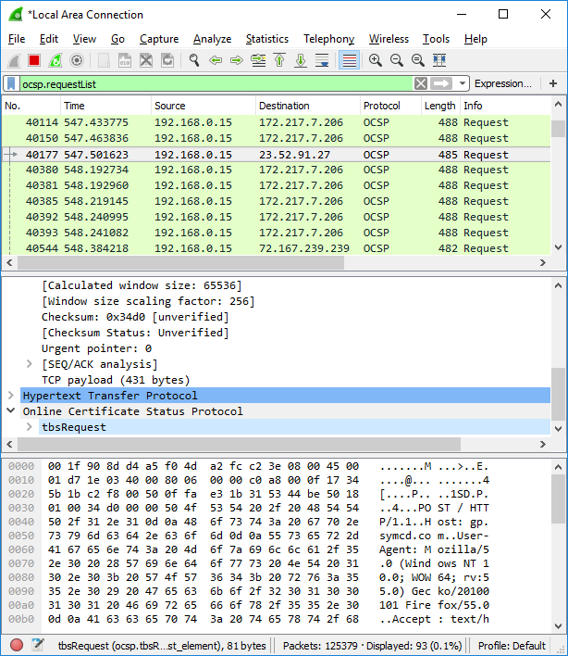The width and height of the screenshot is (568, 656).
Task: Click the expert information red circle
Action: [17, 645]
